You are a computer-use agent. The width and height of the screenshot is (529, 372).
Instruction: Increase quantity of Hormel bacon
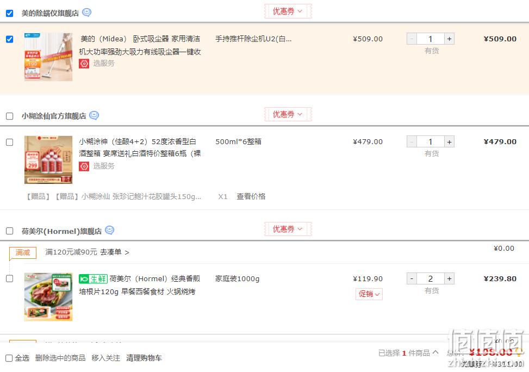tap(450, 279)
